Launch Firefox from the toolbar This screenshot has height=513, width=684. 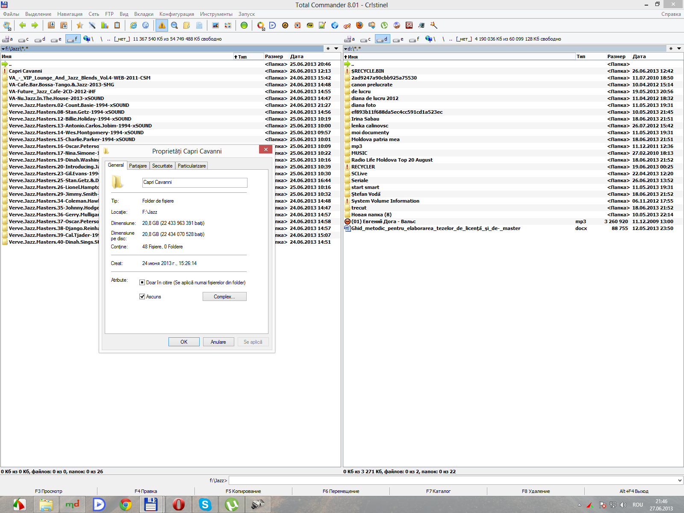point(360,25)
